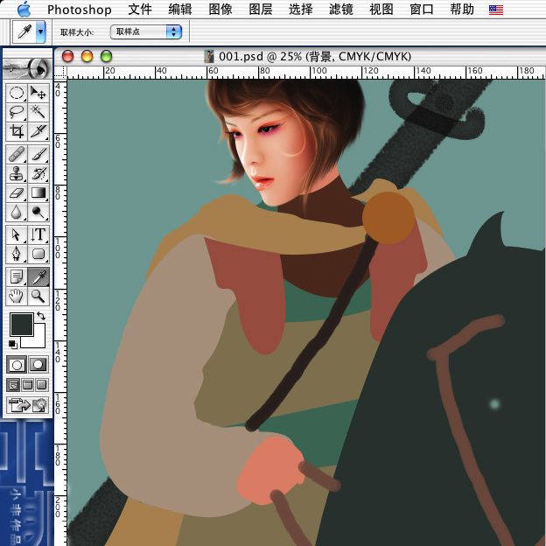Select the Dodge tool
Image resolution: width=546 pixels, height=546 pixels.
(38, 212)
